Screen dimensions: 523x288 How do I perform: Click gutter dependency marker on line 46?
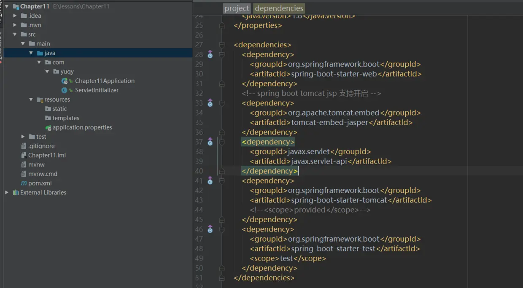(210, 229)
